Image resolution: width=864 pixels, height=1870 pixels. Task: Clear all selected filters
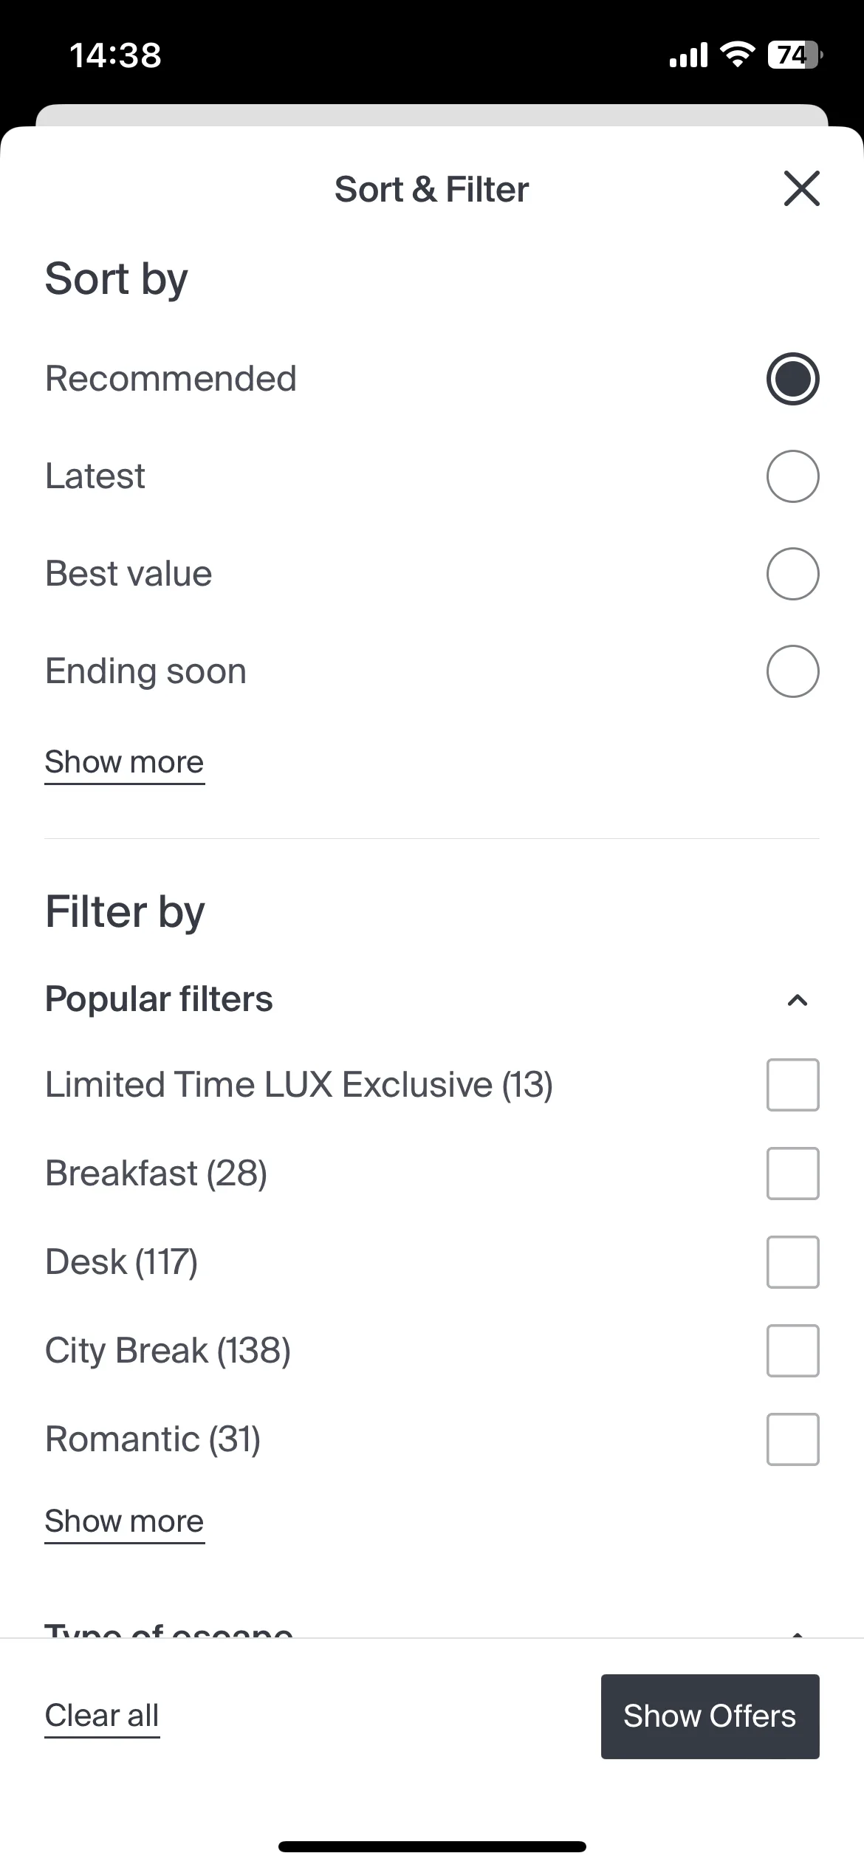[102, 1716]
